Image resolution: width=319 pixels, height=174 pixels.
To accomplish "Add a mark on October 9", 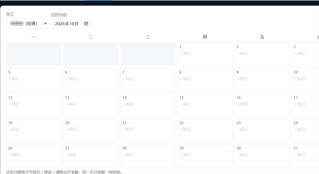I will (x=242, y=79).
